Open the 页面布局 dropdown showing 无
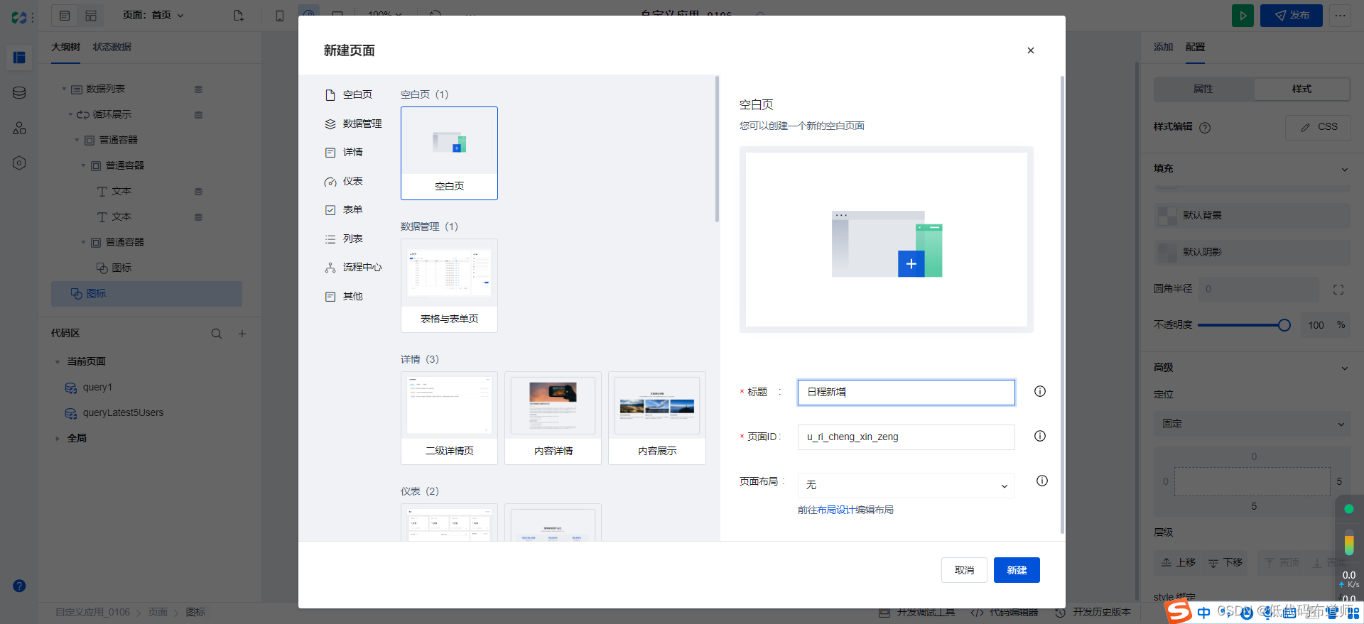The image size is (1364, 624). [x=906, y=485]
